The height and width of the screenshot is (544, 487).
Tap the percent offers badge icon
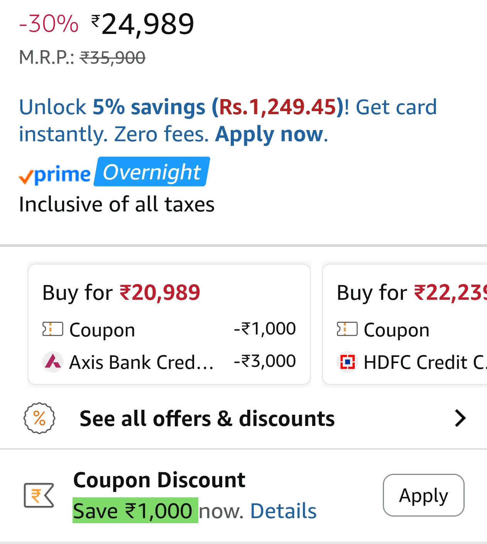pyautogui.click(x=39, y=418)
